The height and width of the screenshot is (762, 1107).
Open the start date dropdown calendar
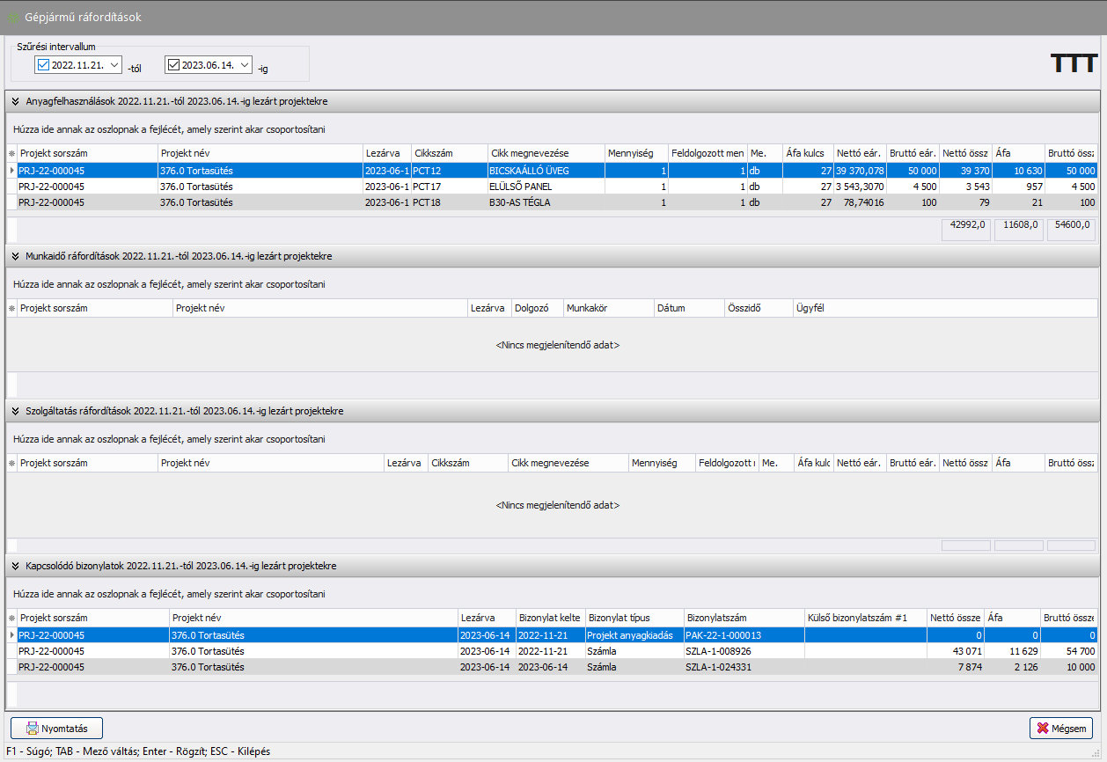point(115,65)
